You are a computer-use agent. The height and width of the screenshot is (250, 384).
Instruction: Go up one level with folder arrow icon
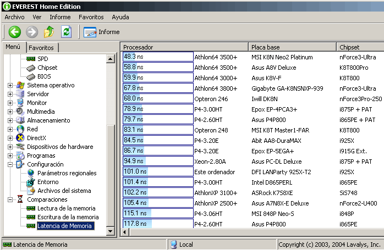pyautogui.click(x=49, y=32)
